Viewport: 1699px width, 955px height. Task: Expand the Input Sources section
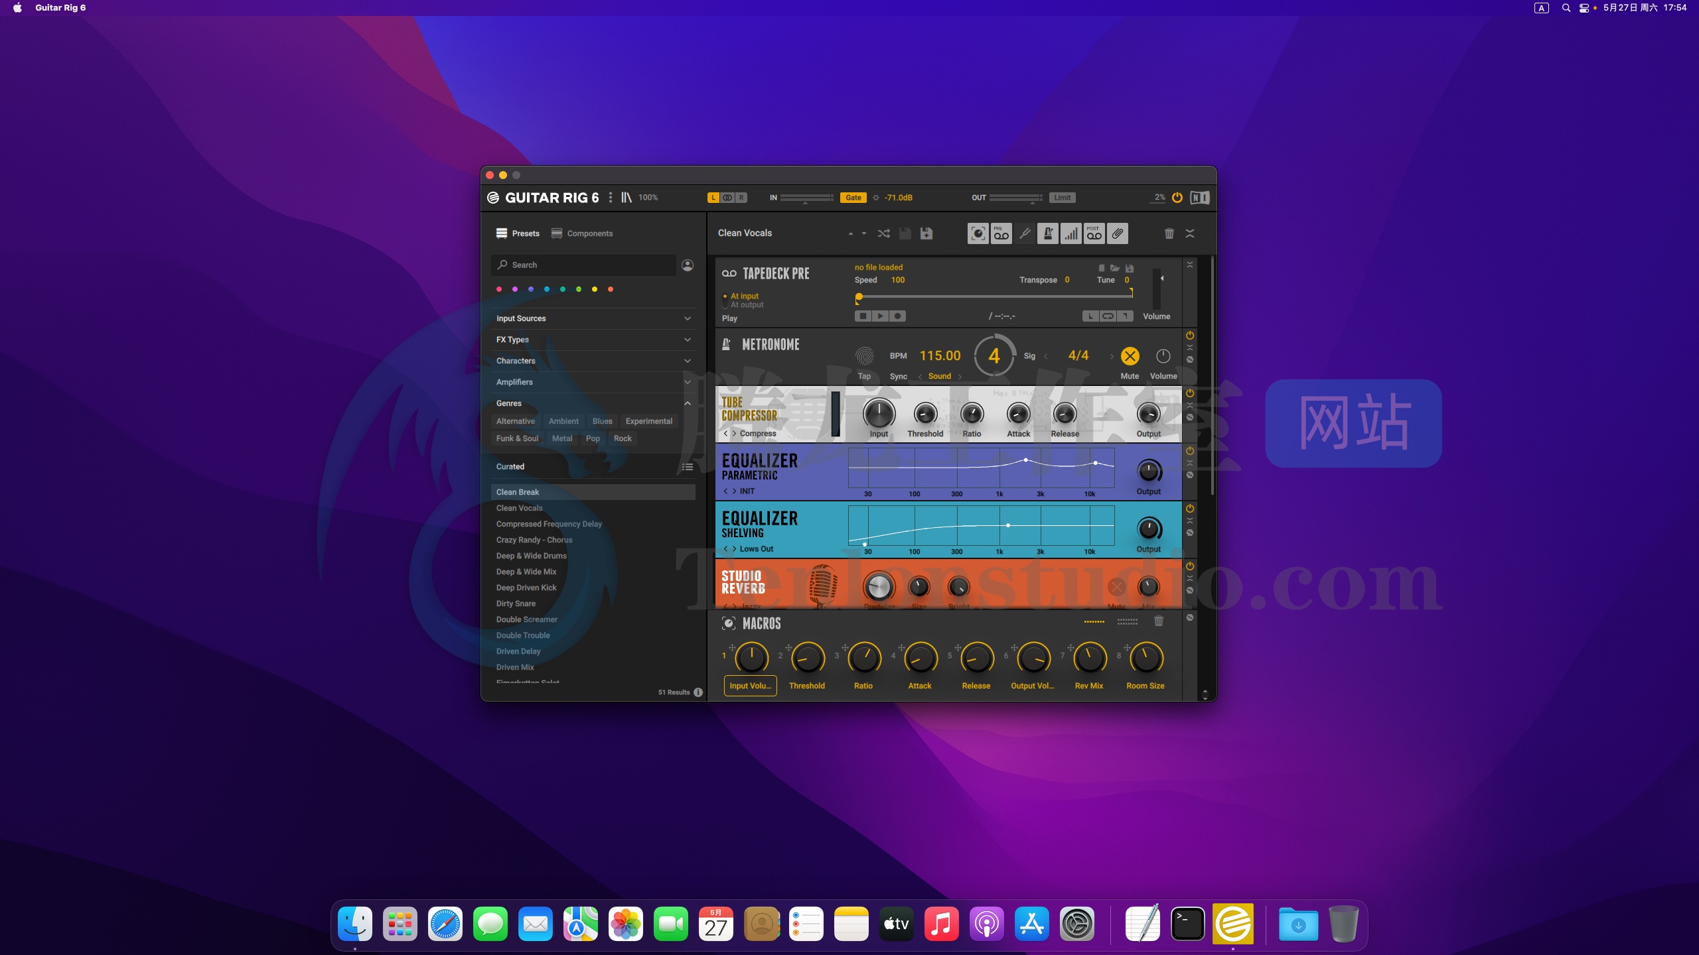coord(594,318)
